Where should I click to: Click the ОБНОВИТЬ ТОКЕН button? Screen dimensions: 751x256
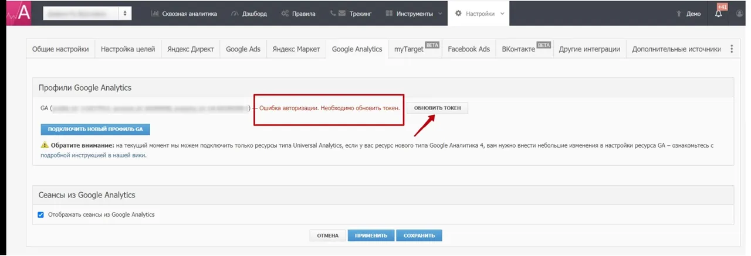click(437, 108)
